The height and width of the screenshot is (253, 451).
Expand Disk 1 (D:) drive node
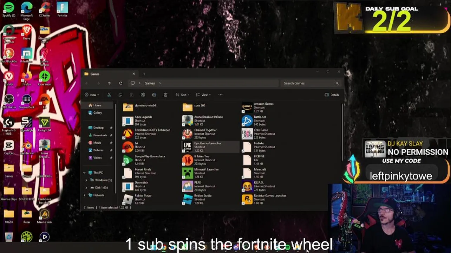click(86, 188)
